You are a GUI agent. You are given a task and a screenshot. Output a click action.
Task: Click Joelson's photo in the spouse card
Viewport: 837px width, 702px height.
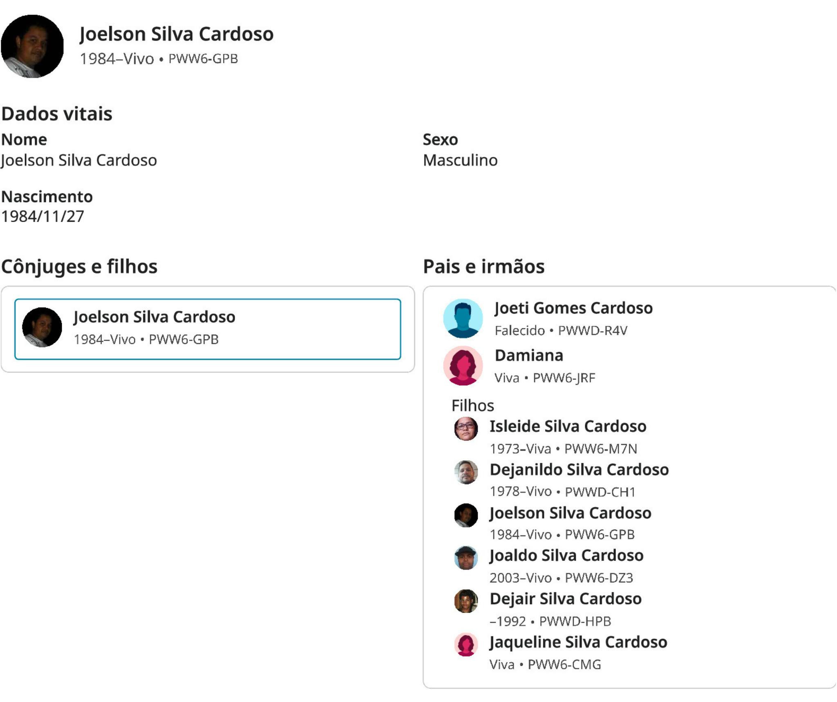(x=42, y=327)
